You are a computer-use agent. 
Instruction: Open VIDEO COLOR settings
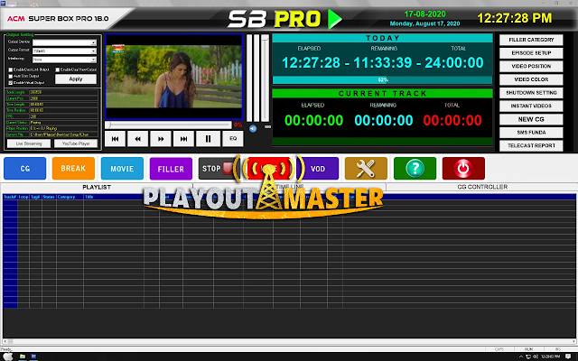[531, 79]
